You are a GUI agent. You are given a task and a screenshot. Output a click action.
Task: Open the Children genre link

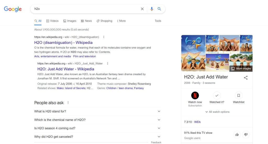pos(111,88)
